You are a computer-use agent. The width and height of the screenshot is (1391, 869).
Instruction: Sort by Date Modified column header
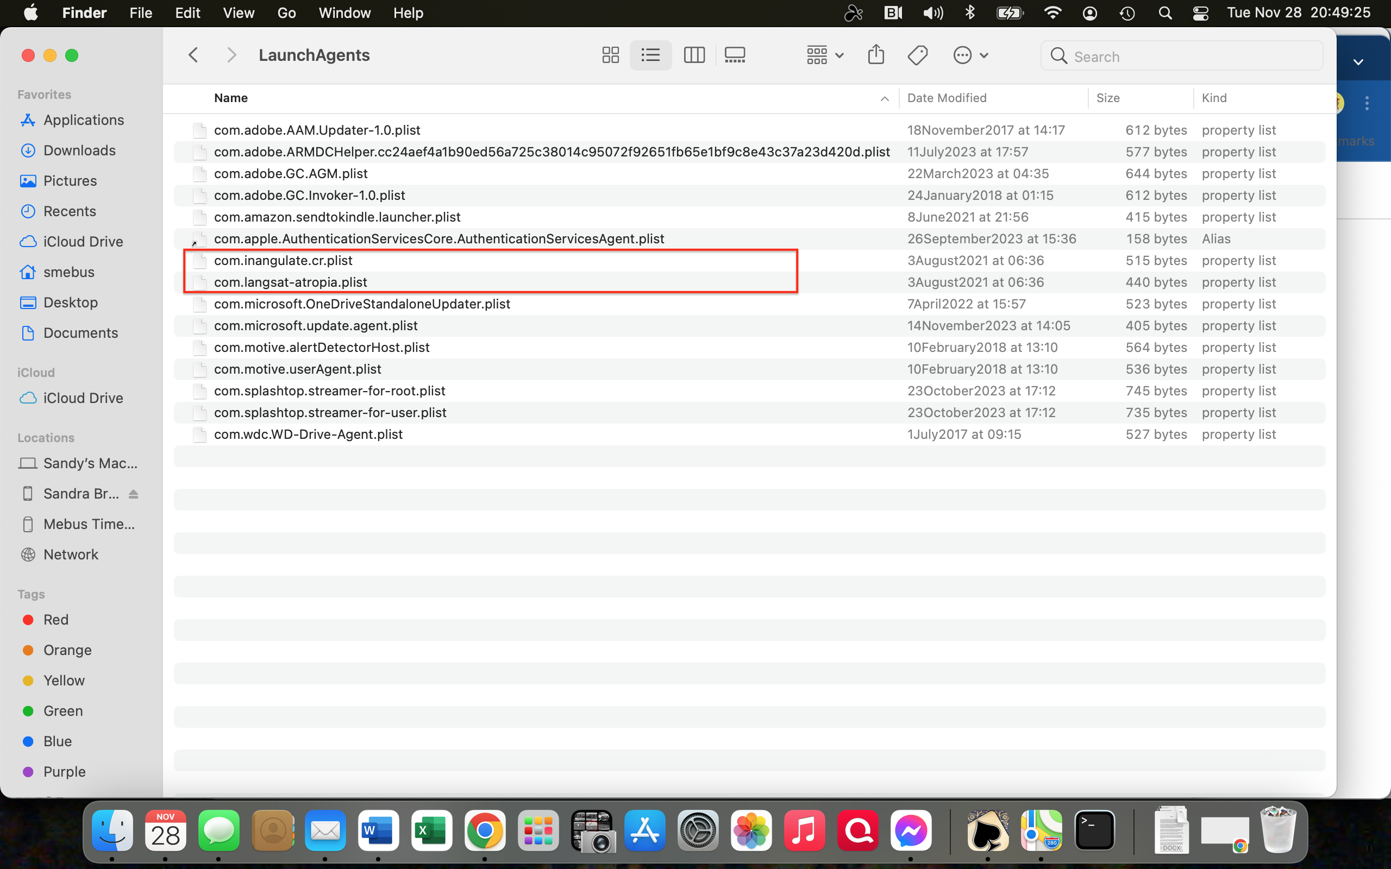tap(947, 98)
